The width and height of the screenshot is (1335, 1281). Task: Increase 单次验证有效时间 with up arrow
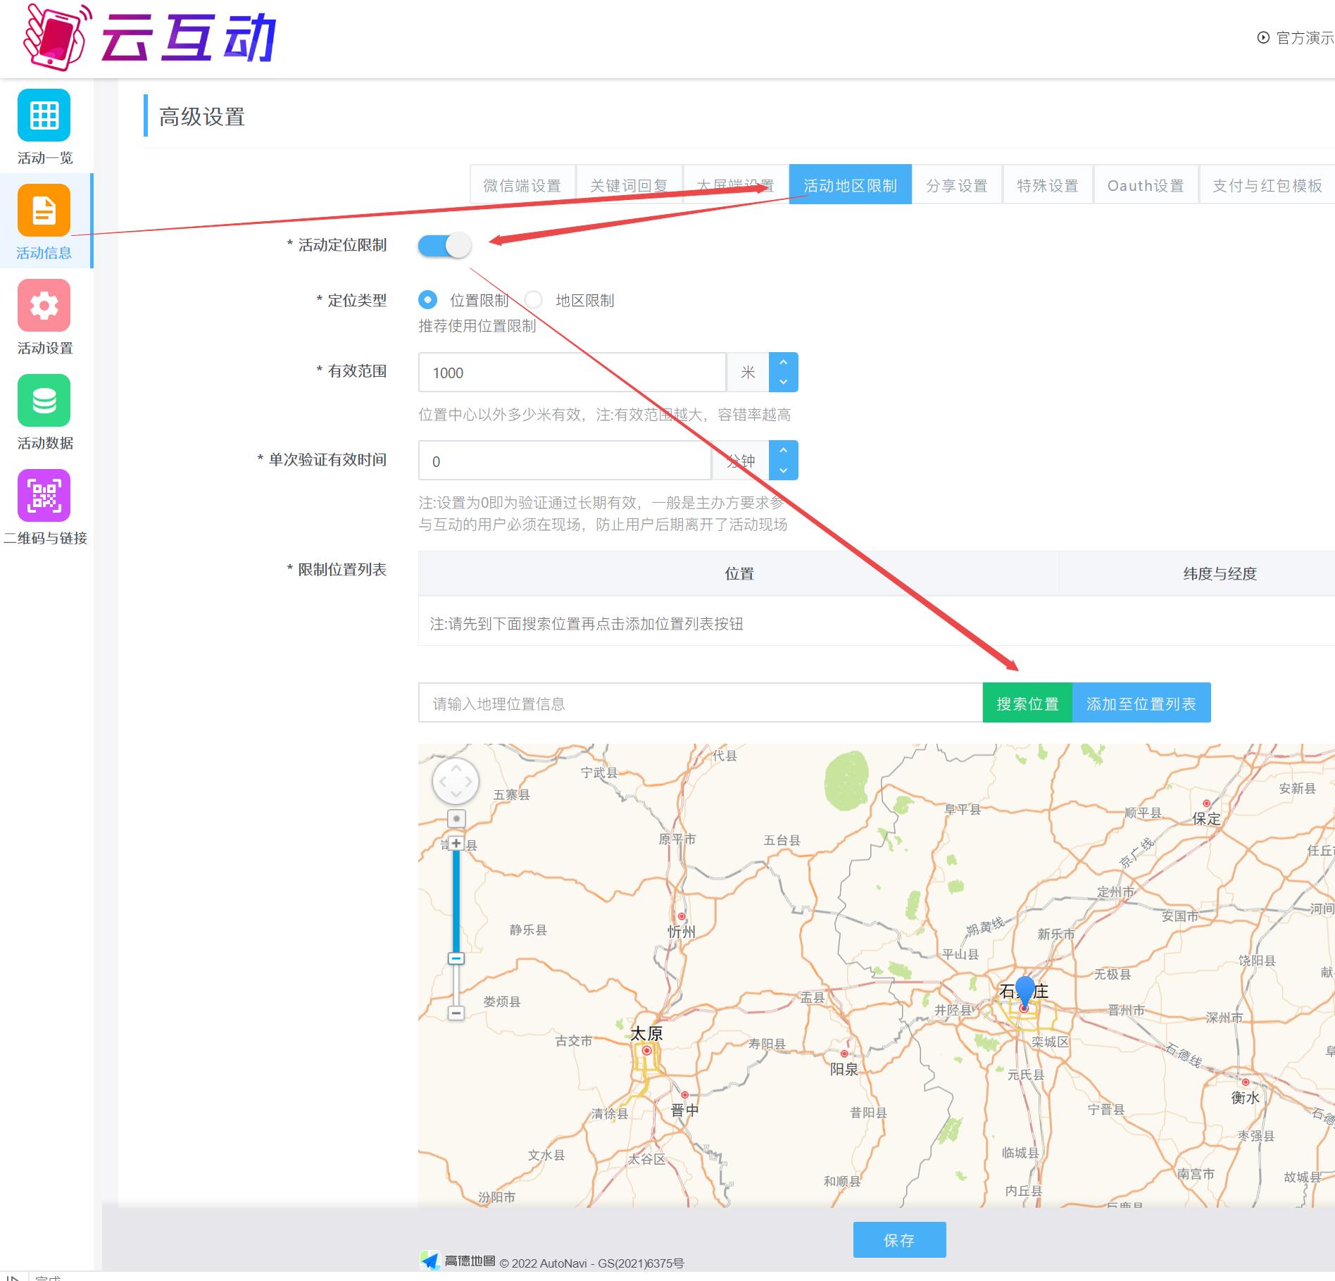point(783,451)
